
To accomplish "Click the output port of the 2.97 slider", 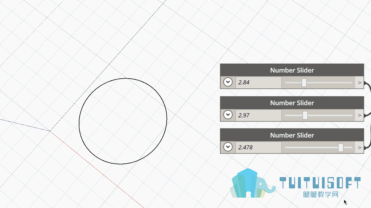I will pos(360,115).
